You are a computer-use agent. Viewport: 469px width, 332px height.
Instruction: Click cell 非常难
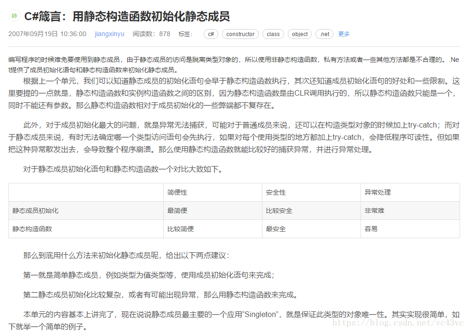coord(374,211)
